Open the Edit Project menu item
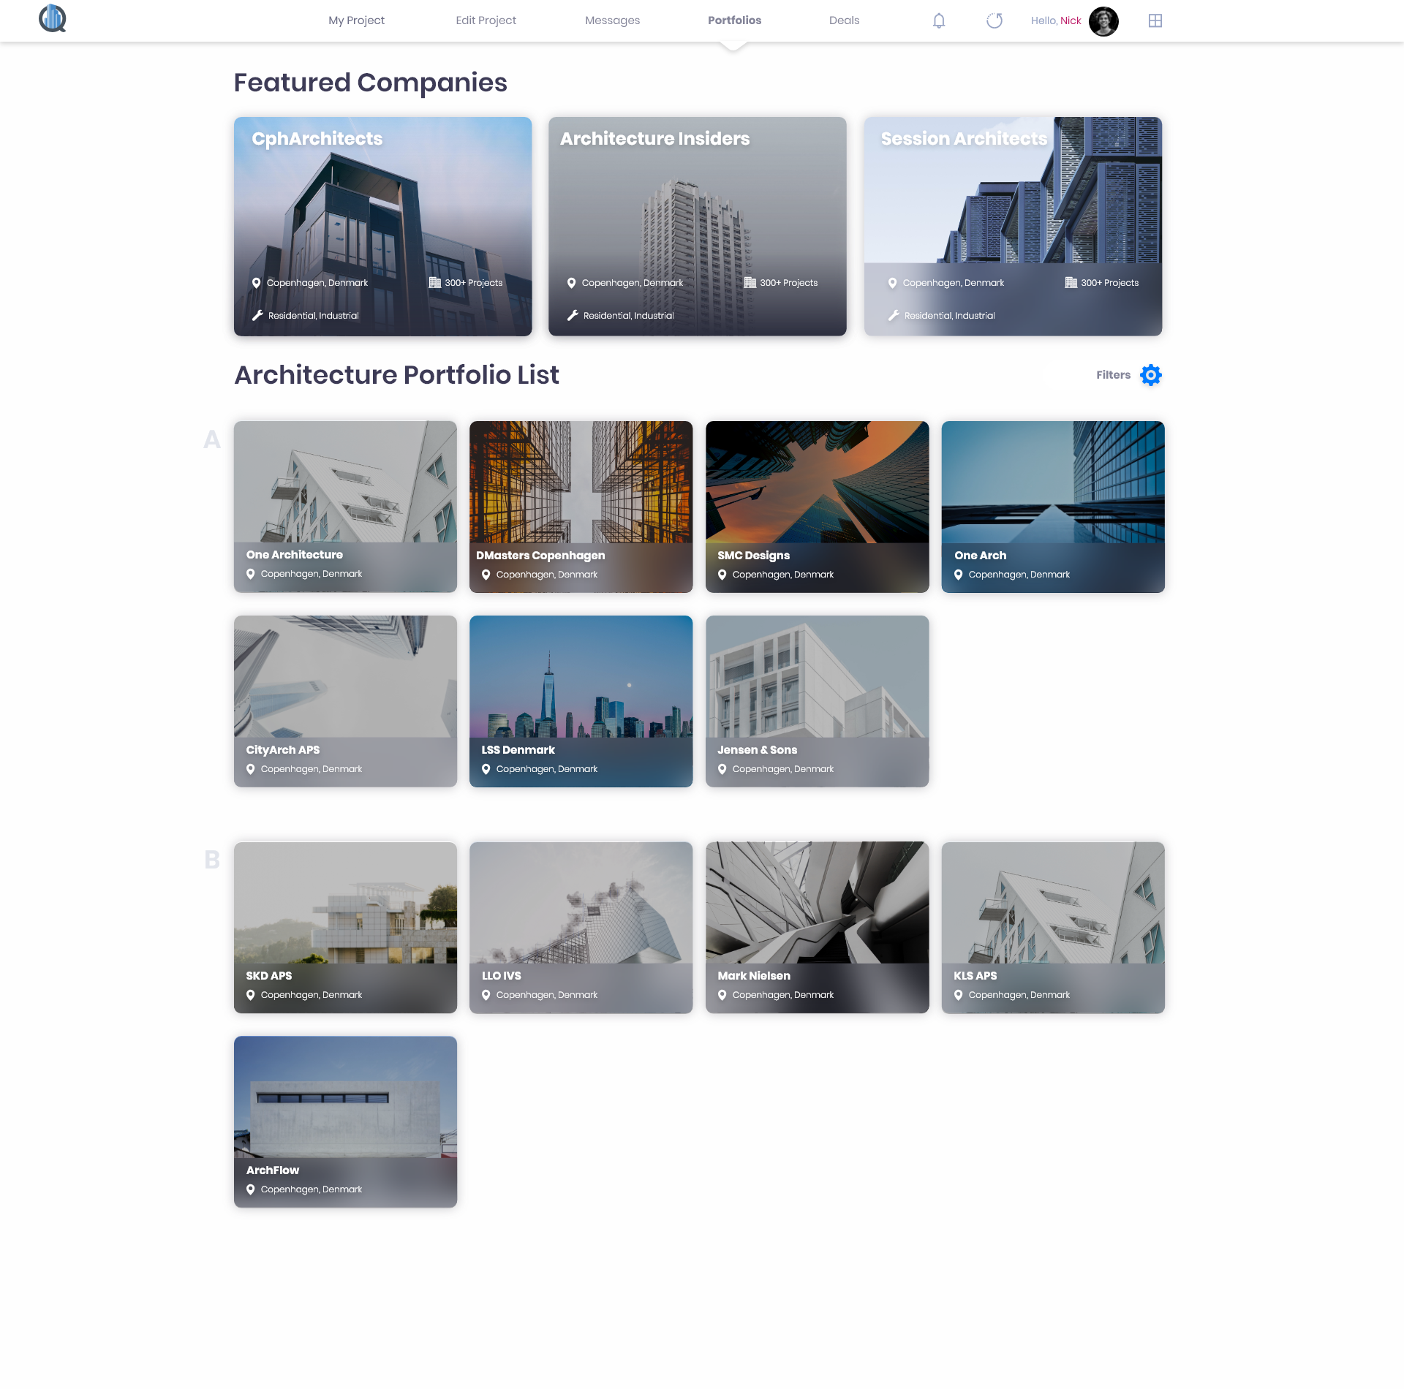The image size is (1404, 1389). click(486, 20)
